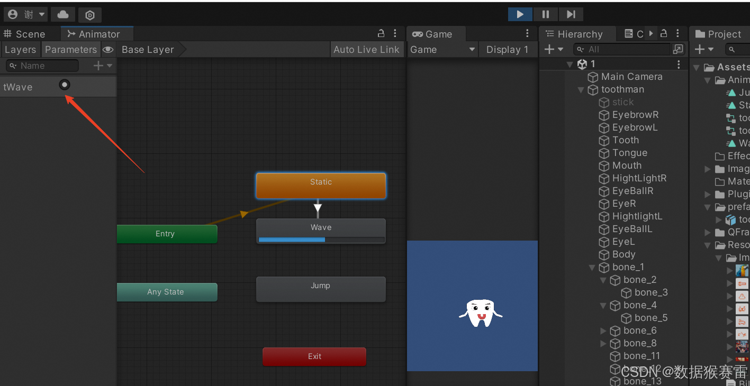Open the account dropdown next to 谢
This screenshot has height=386, width=750.
pyautogui.click(x=41, y=14)
